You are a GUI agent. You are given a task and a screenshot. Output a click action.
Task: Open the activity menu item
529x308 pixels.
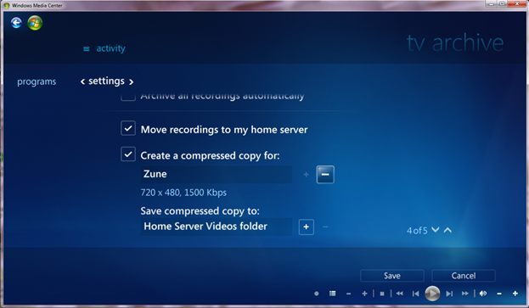[x=110, y=48]
